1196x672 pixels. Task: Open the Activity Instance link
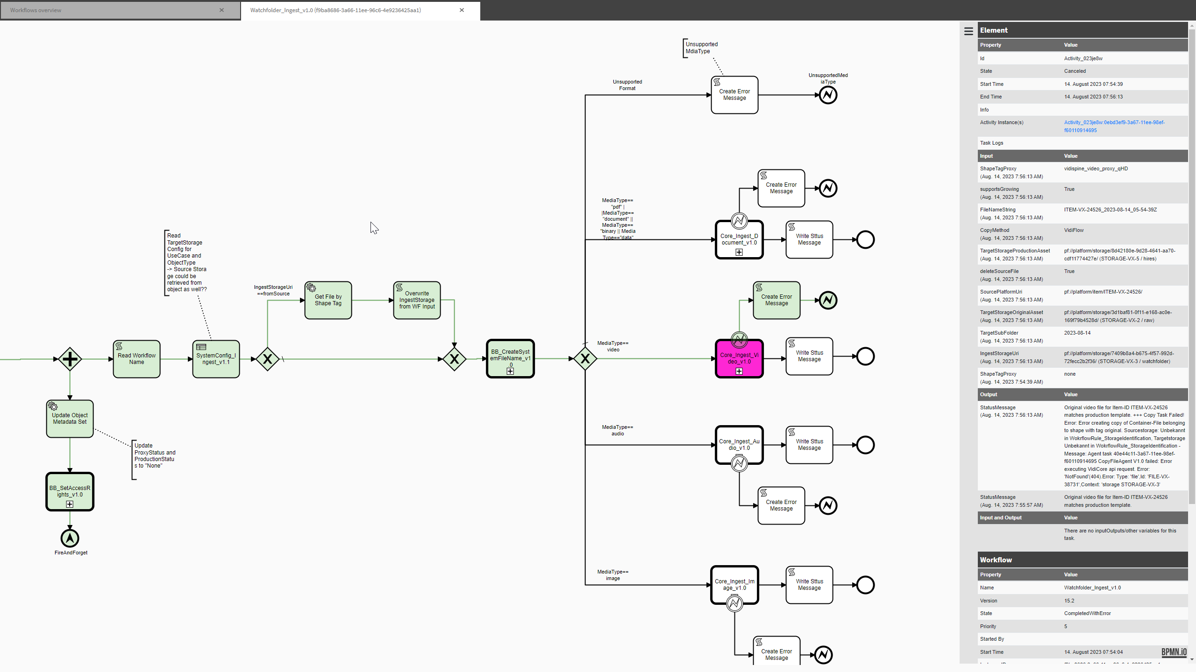(x=1114, y=126)
